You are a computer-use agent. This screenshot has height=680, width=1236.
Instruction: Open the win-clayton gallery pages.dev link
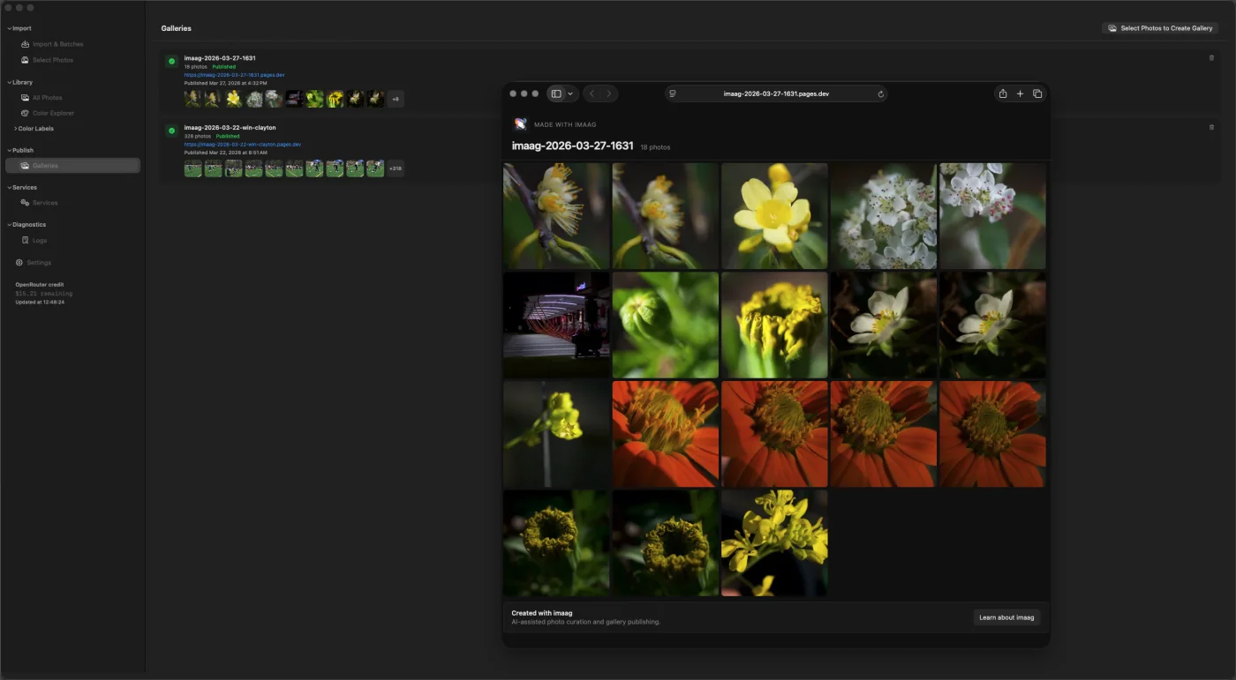pos(242,144)
